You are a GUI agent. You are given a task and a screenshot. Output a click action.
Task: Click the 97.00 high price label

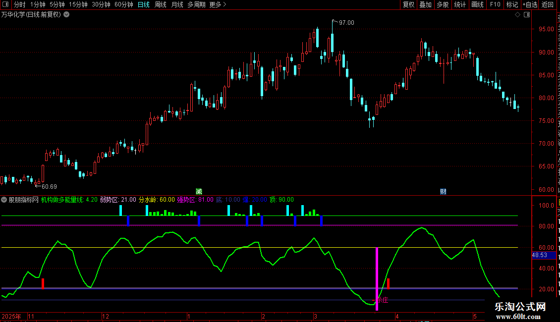346,23
